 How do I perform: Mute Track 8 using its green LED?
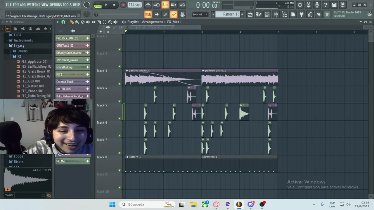click(x=120, y=170)
